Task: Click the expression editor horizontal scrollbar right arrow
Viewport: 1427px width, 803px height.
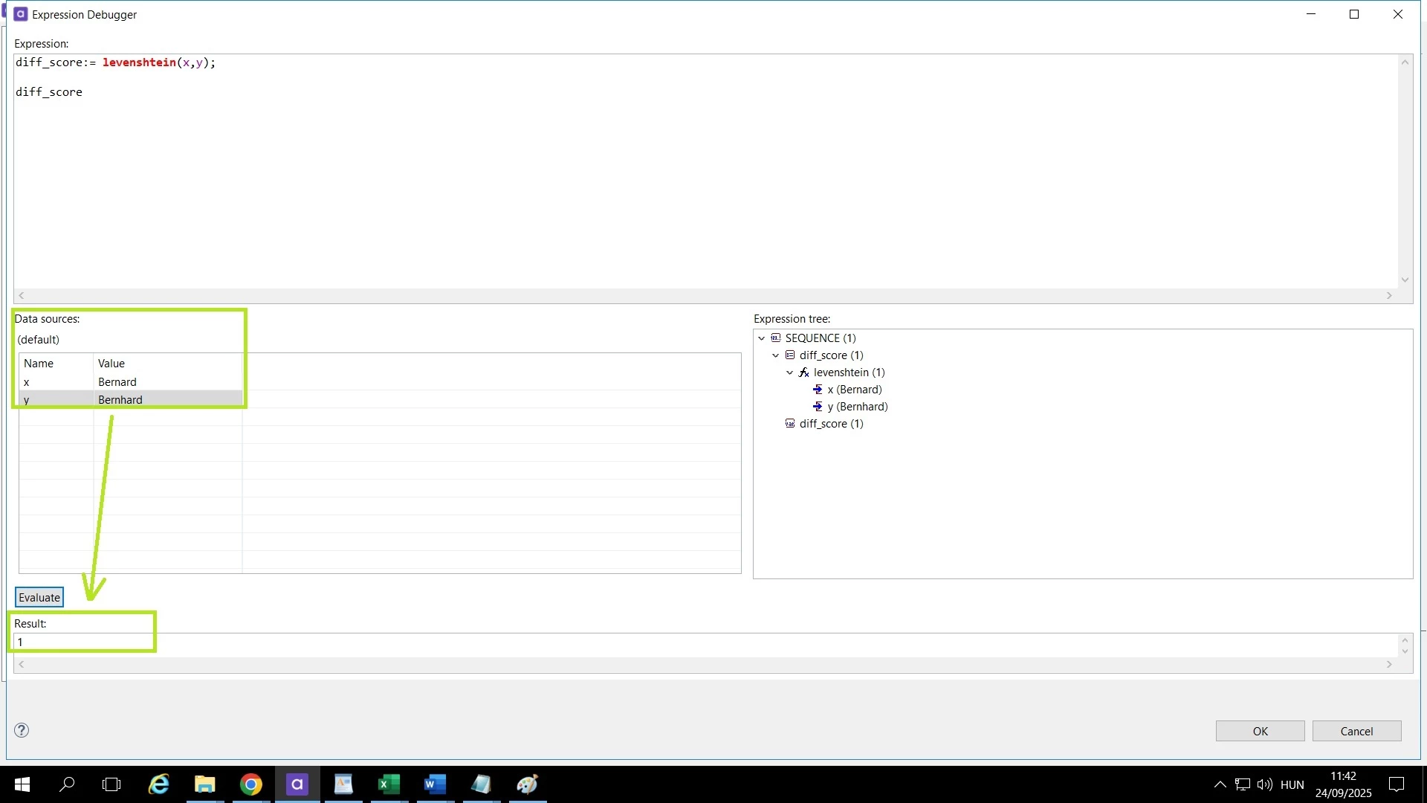Action: point(1389,296)
